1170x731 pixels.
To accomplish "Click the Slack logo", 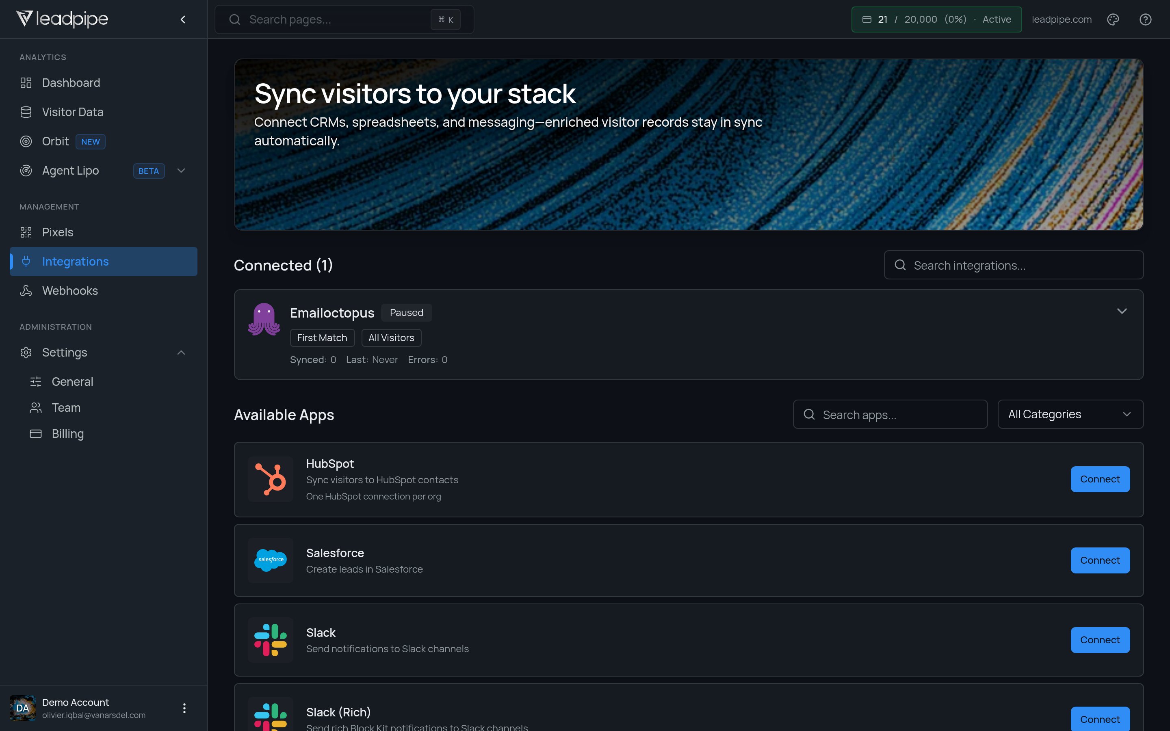I will 270,640.
